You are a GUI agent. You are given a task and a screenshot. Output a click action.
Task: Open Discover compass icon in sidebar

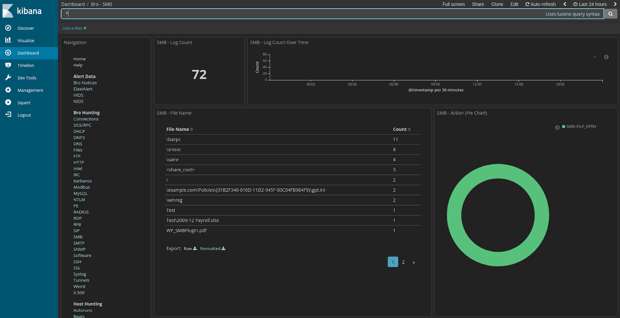click(x=8, y=28)
